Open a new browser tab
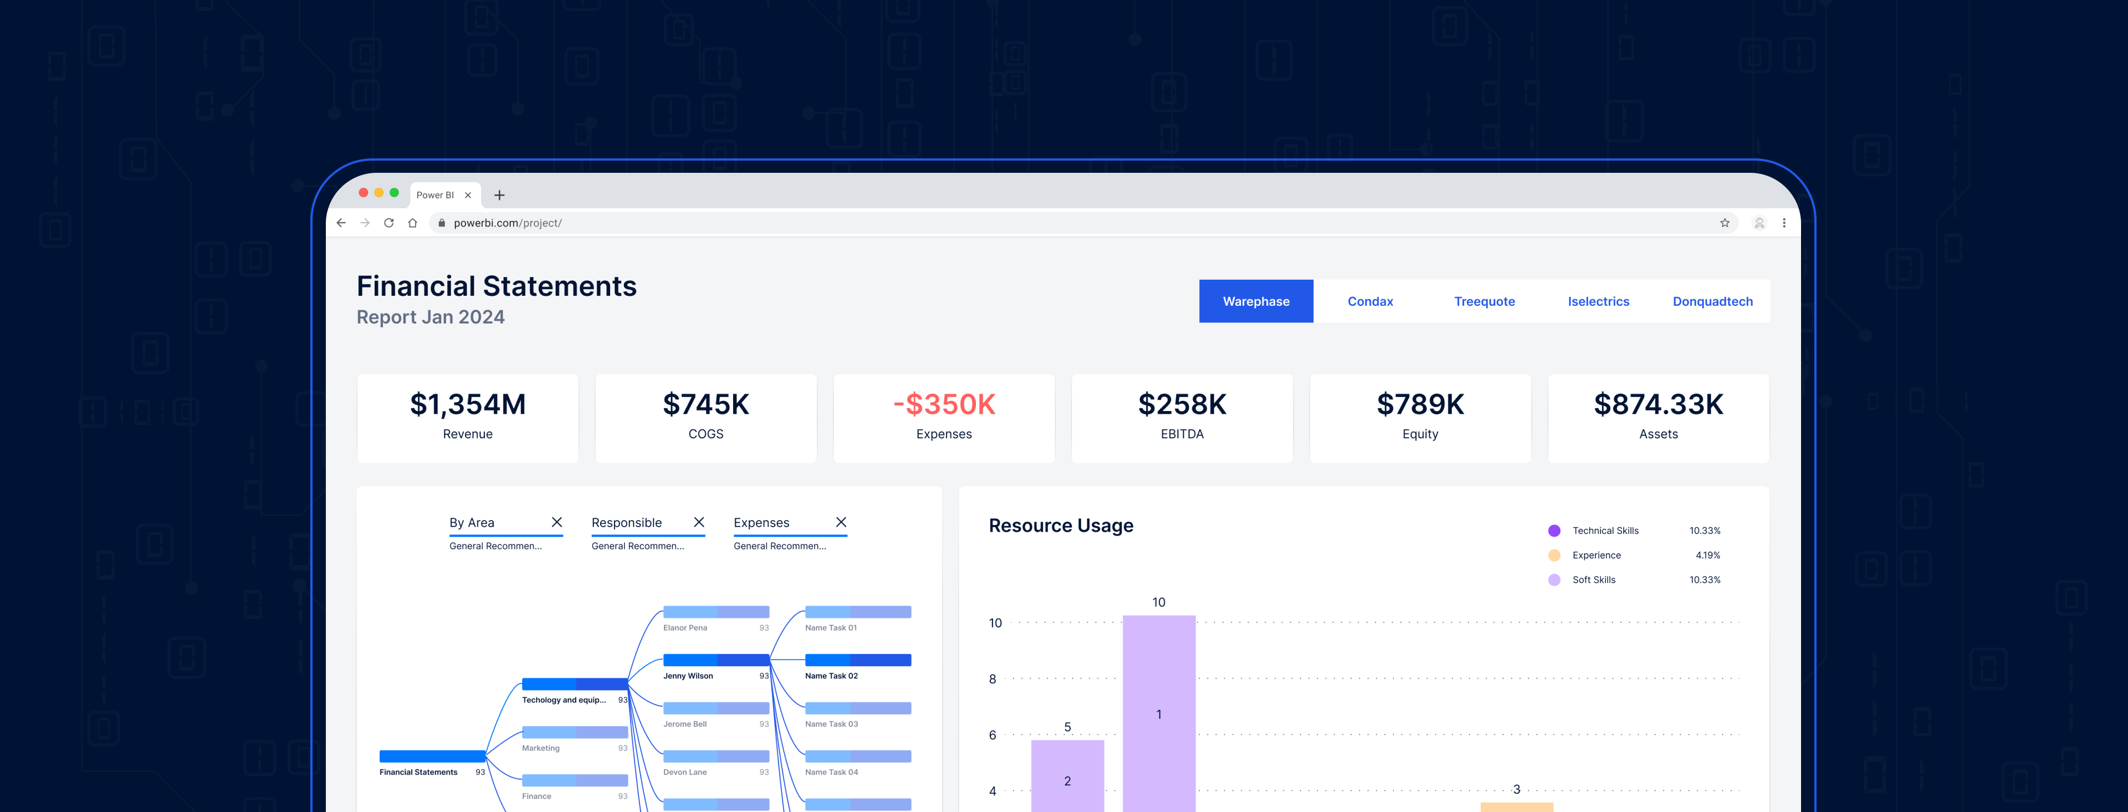The height and width of the screenshot is (812, 2128). (x=499, y=196)
